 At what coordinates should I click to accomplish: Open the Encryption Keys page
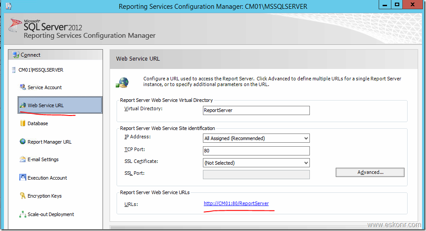[x=45, y=196]
